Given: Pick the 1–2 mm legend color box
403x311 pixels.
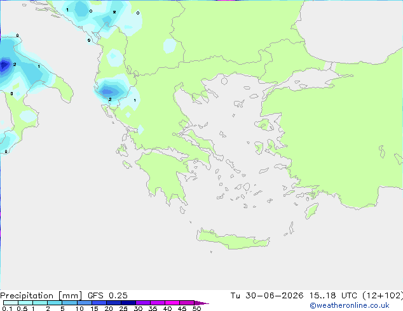Looking at the screenshot, I should coord(40,303).
